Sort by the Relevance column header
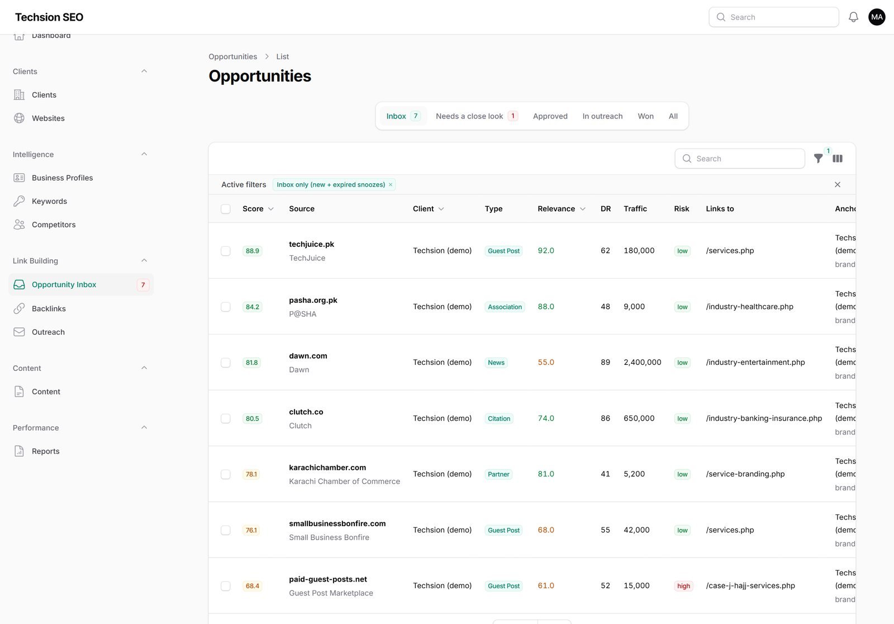Image resolution: width=894 pixels, height=624 pixels. [562, 209]
